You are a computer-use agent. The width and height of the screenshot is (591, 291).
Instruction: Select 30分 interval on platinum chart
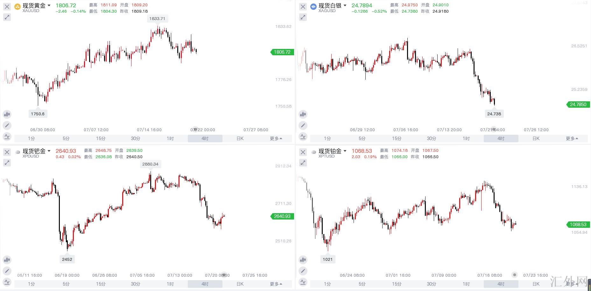pyautogui.click(x=432, y=284)
